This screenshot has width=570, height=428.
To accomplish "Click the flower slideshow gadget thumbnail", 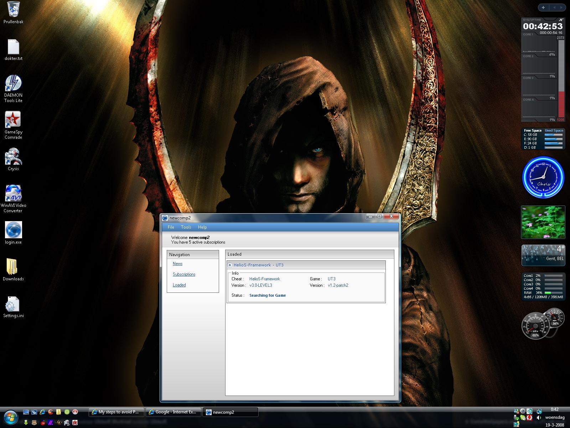I will point(543,222).
